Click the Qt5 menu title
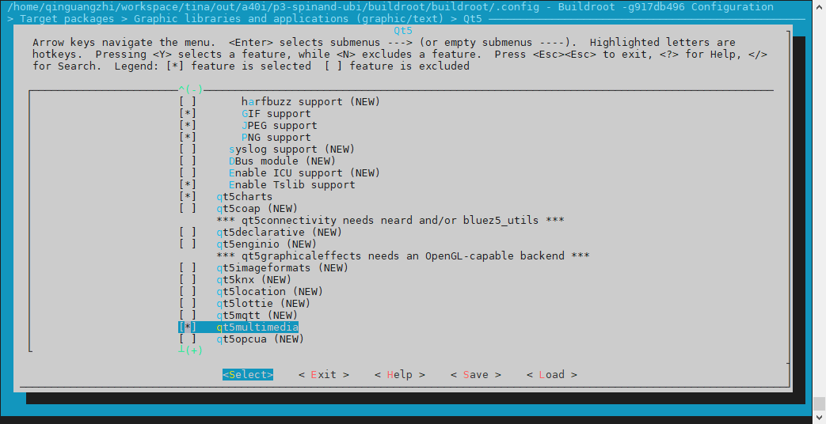 click(403, 31)
